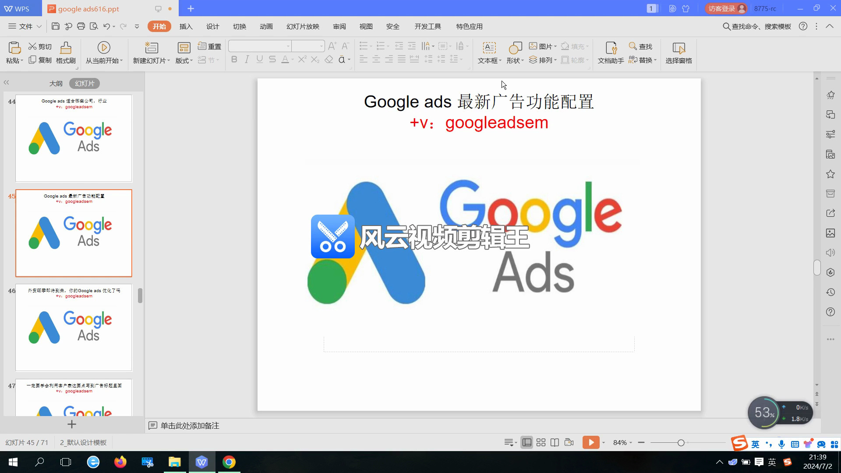The height and width of the screenshot is (473, 841).
Task: Click 单击此处添加备注 to add notes
Action: tap(190, 426)
